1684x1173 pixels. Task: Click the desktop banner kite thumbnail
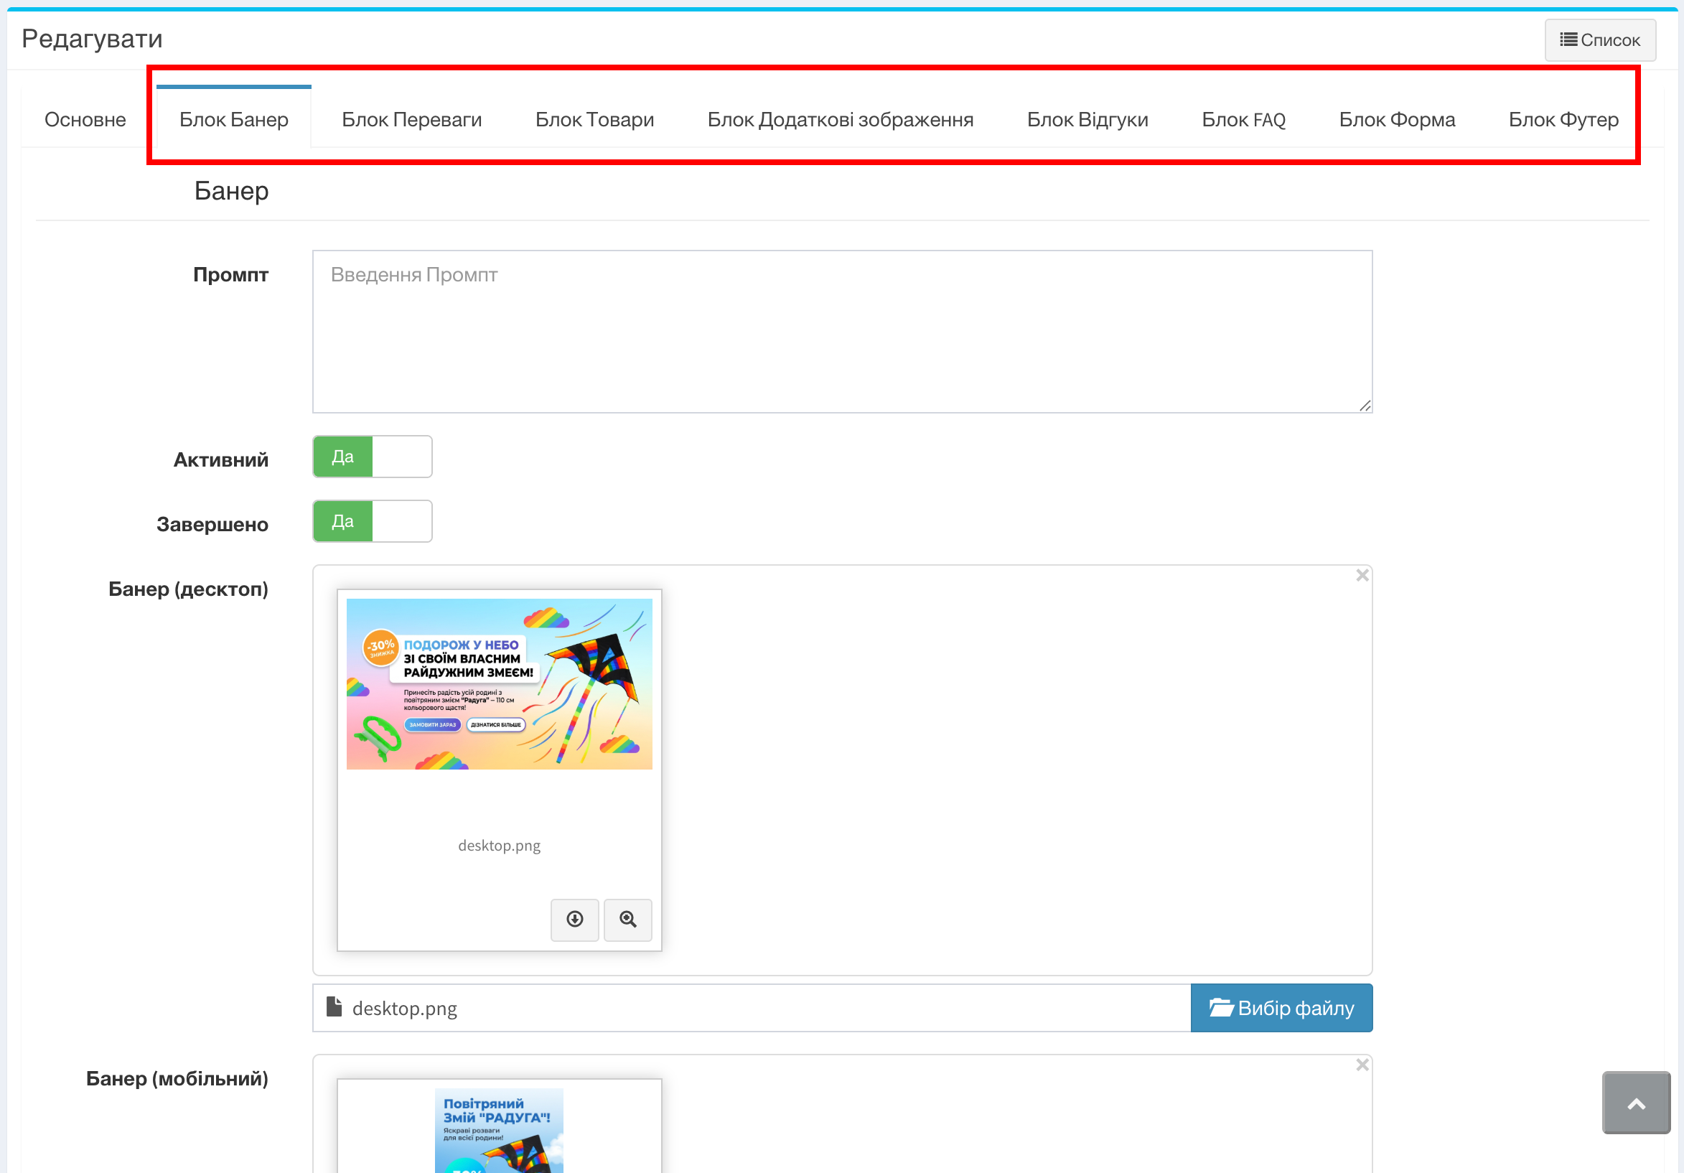click(x=499, y=683)
